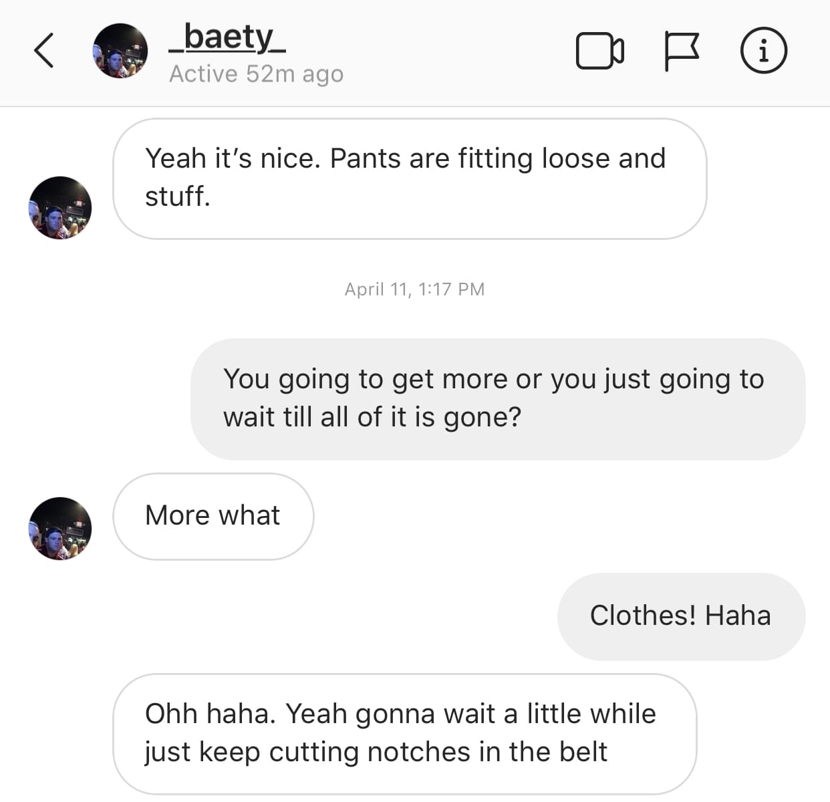
Task: Open the _baety_ username link
Action: (x=227, y=37)
